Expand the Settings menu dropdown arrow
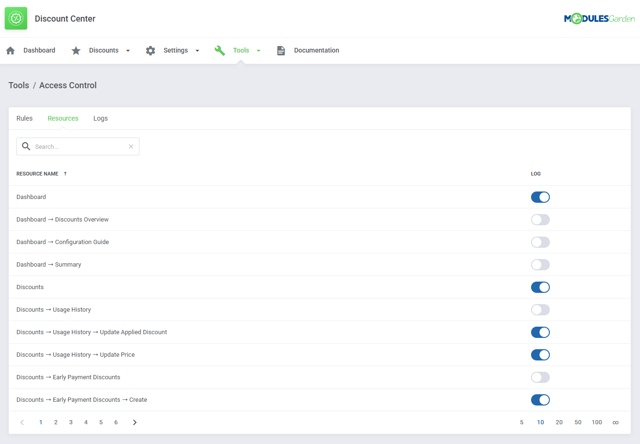This screenshot has height=444, width=640. tap(197, 51)
